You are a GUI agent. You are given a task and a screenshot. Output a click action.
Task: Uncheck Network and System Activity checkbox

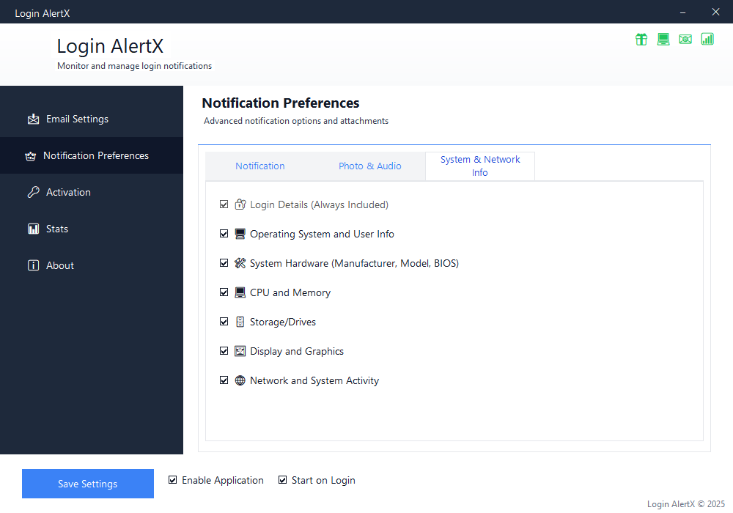[x=224, y=380]
